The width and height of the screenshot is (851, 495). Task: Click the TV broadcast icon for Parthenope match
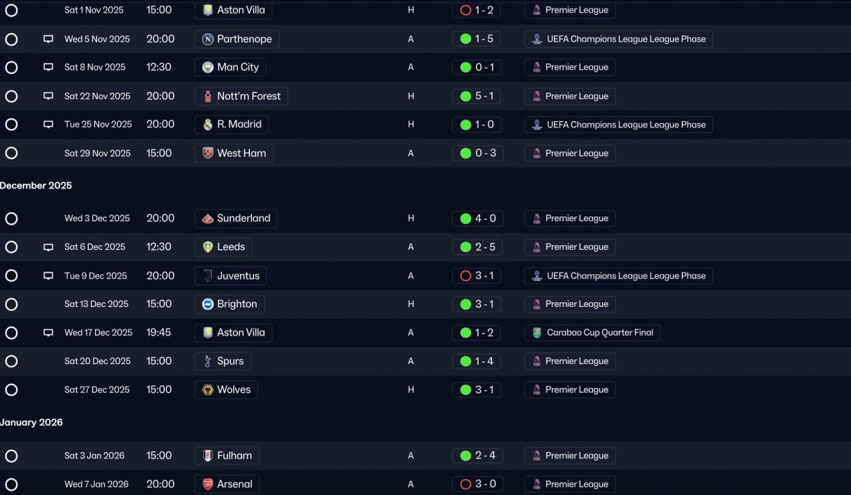tap(48, 39)
